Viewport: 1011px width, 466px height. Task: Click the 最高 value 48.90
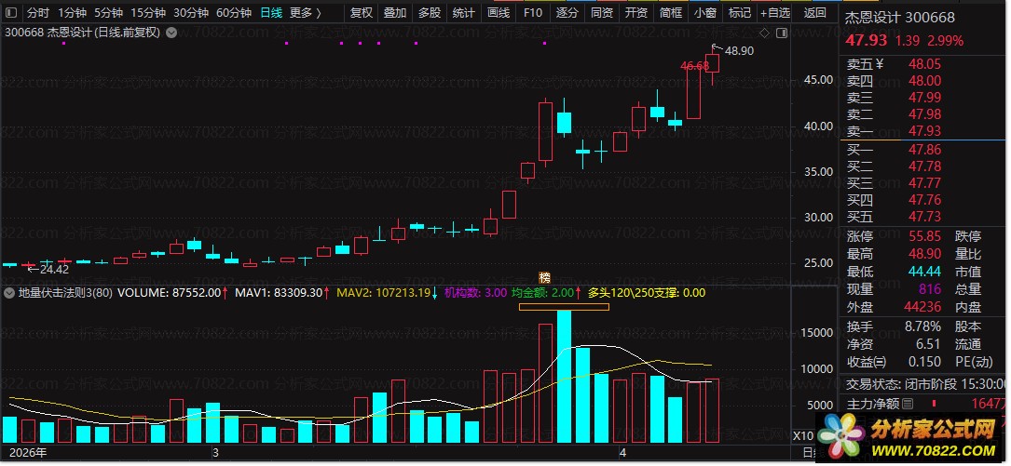point(924,254)
